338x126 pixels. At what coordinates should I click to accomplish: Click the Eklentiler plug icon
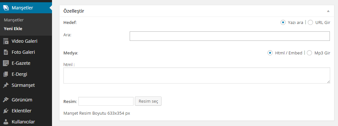coord(6,111)
